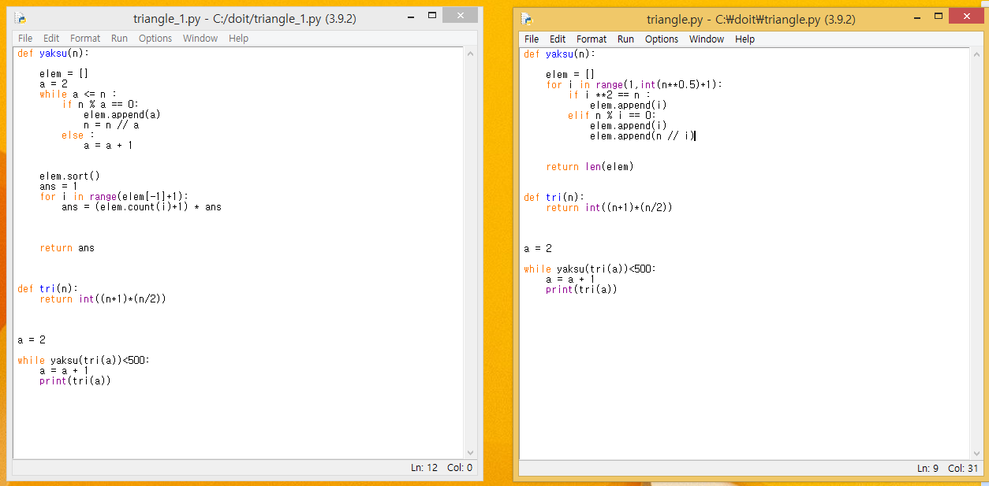Minimize the triangle.py window
Screen dimensions: 989x486
(x=914, y=17)
